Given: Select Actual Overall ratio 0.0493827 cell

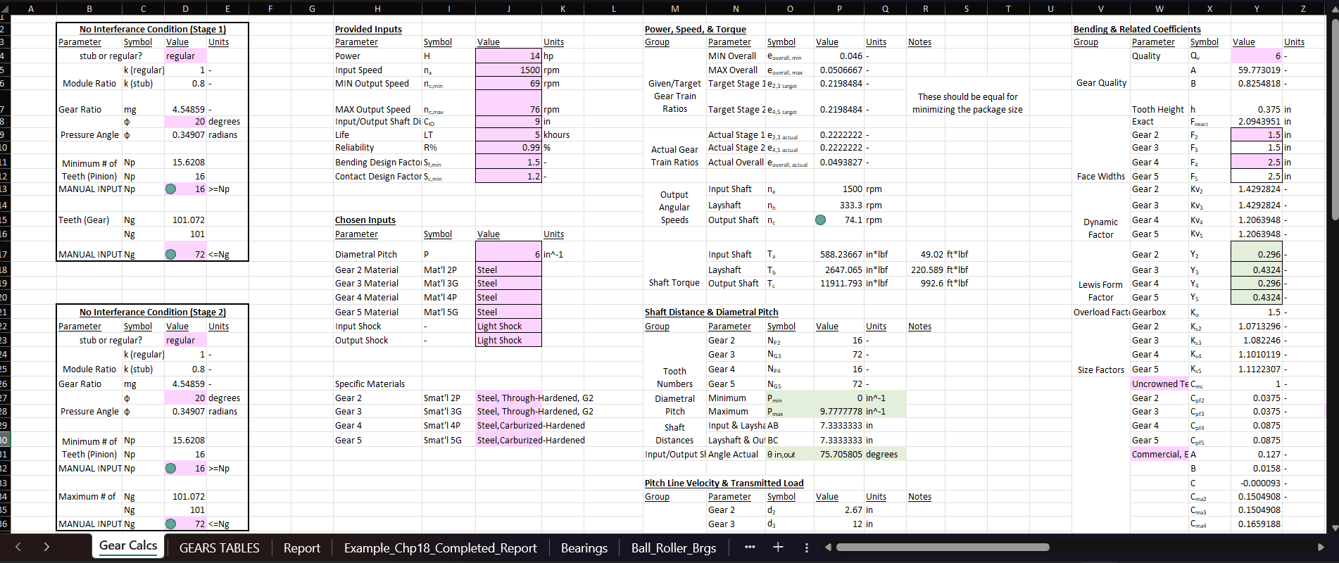Looking at the screenshot, I should (x=838, y=162).
